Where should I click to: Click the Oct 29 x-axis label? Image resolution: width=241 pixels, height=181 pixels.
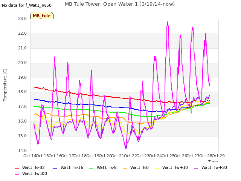click(x=218, y=156)
